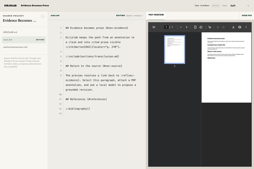Select the PDF draw annotation tool
This screenshot has width=254, height=169.
(x=210, y=27)
